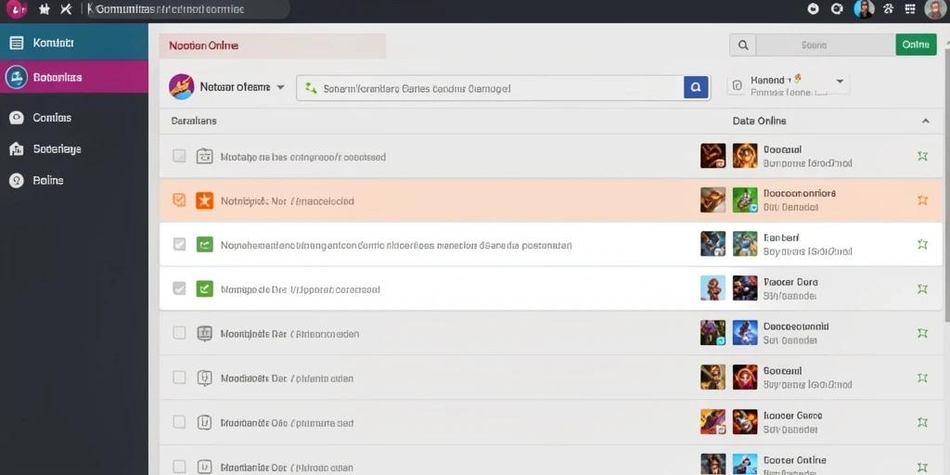
Task: Star the 'Doeceotonoid' entry
Action: (x=922, y=333)
